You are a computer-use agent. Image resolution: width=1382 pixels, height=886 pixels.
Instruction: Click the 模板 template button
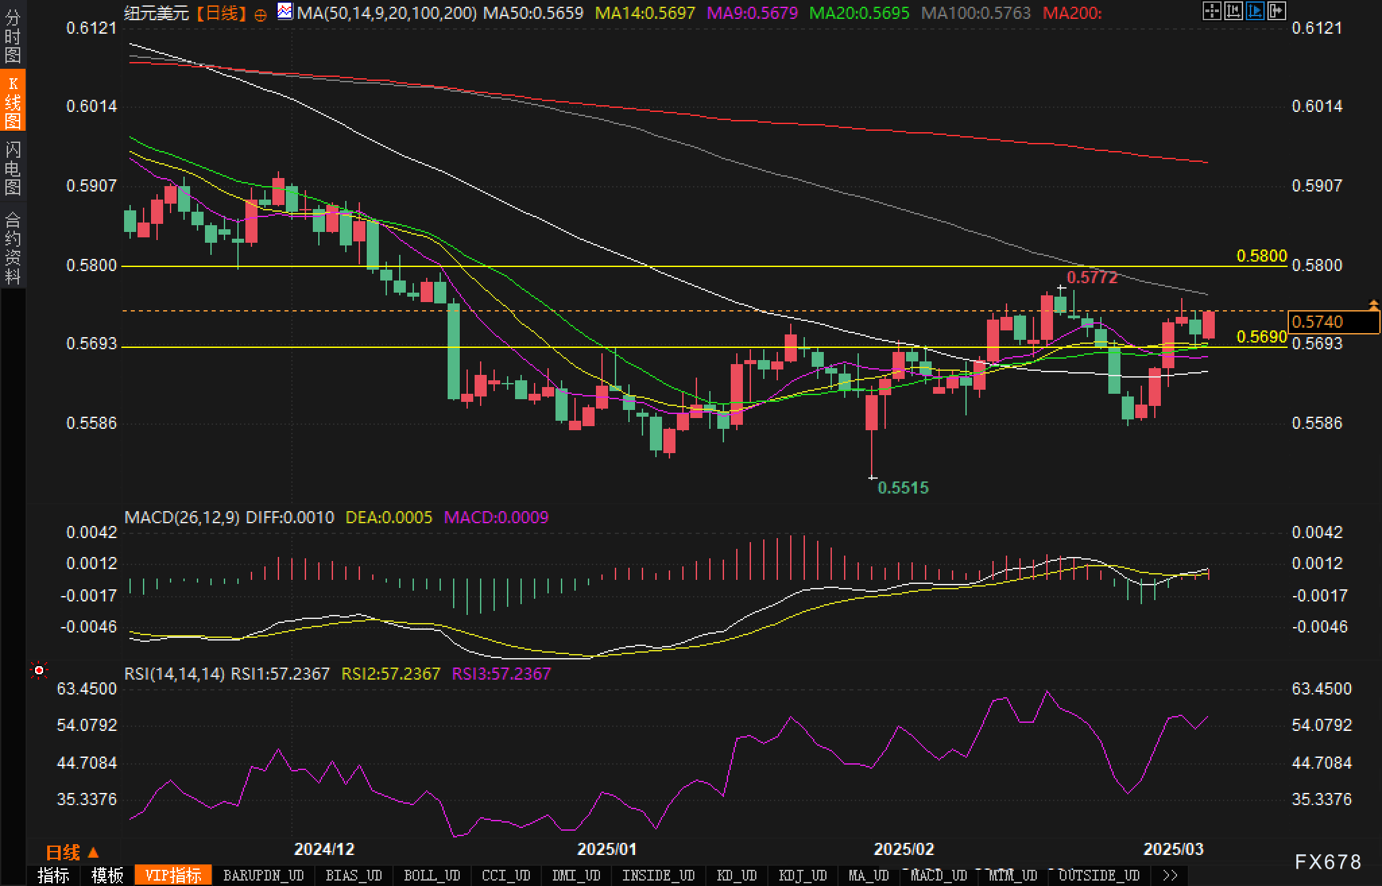108,875
